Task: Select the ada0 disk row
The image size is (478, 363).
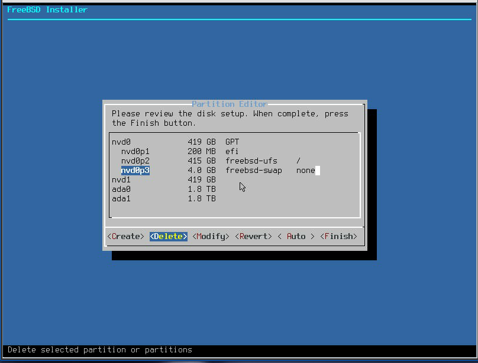Action: (235, 189)
